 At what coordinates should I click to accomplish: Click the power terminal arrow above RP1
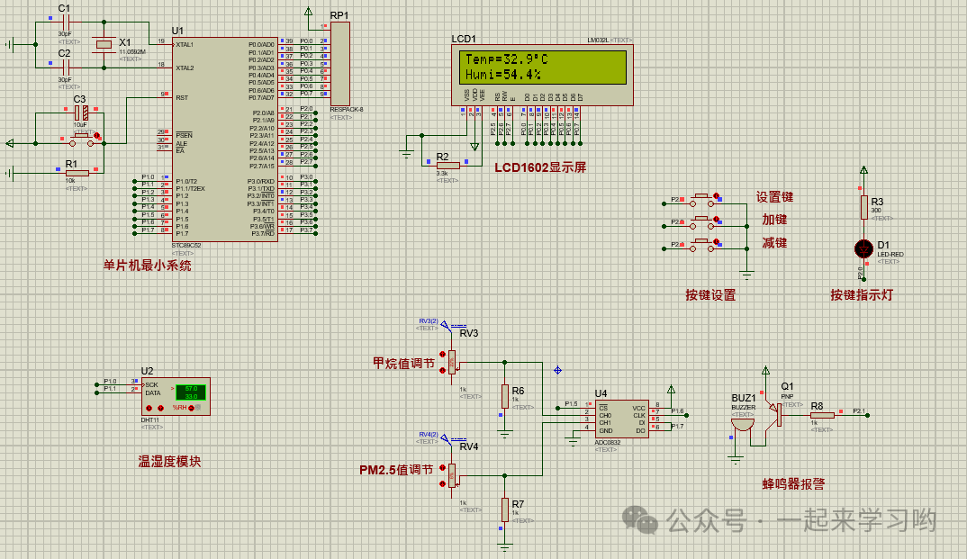(308, 11)
